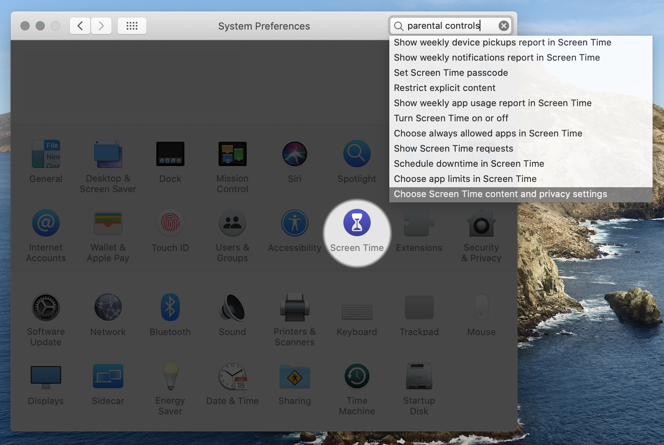Open the Spotlight preferences icon

[x=357, y=154]
